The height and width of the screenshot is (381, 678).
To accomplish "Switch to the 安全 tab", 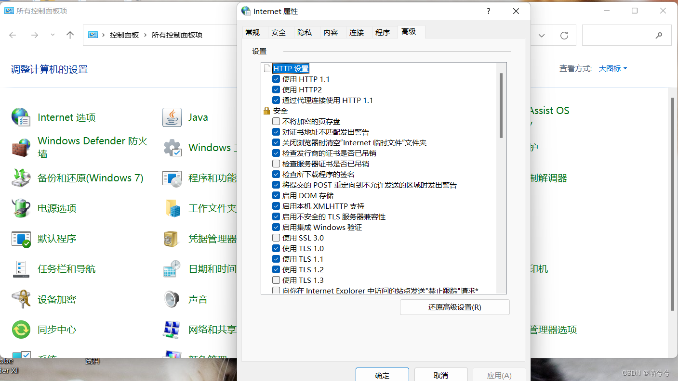I will (279, 33).
